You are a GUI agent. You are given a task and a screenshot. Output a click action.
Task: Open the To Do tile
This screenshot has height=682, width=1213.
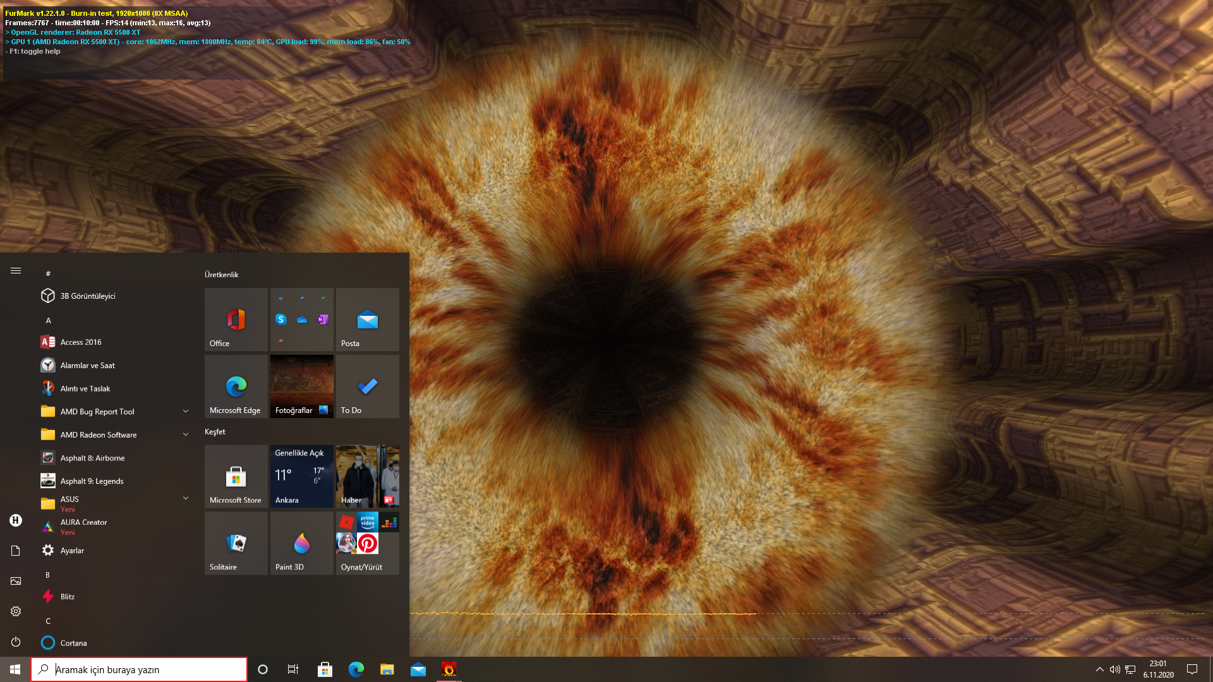click(367, 386)
